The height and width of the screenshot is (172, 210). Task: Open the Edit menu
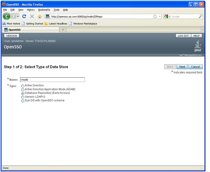[12, 10]
